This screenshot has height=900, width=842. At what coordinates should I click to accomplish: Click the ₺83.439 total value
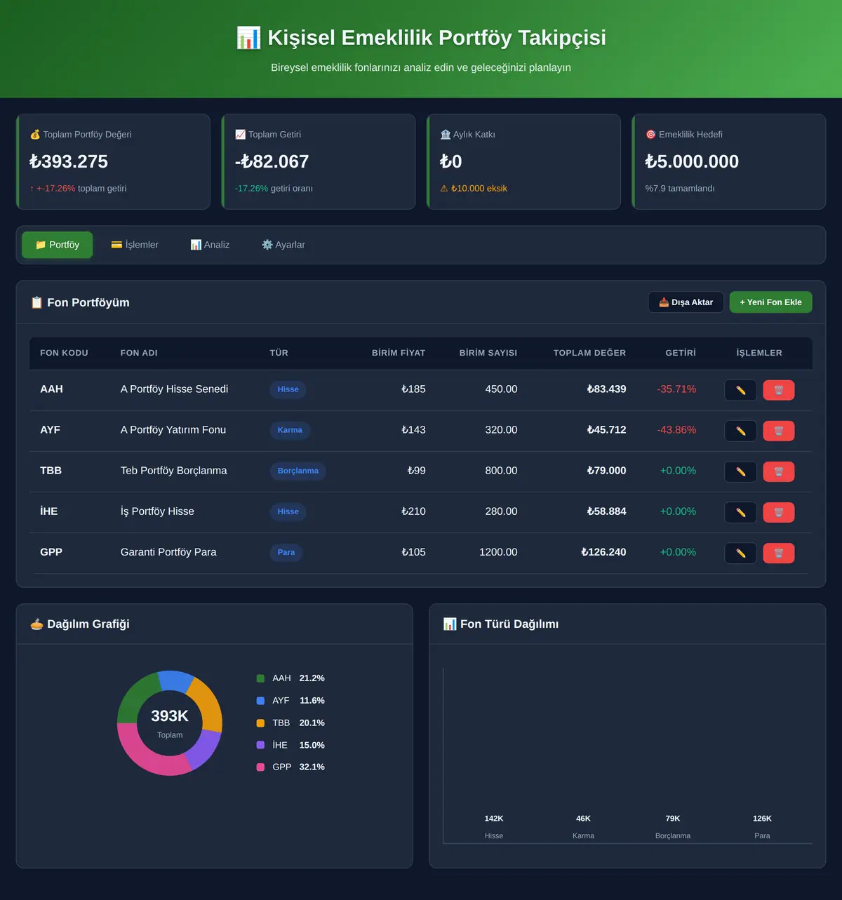[x=606, y=389]
